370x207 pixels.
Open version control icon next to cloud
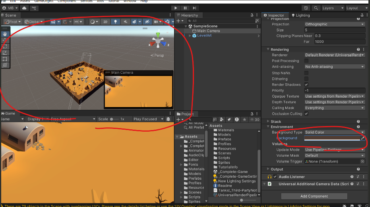click(x=34, y=8)
